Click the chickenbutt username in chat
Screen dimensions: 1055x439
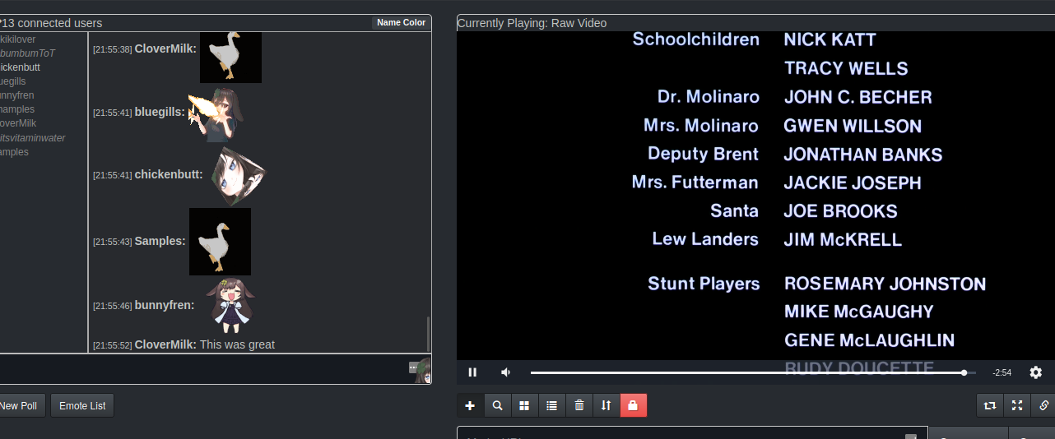click(x=169, y=174)
